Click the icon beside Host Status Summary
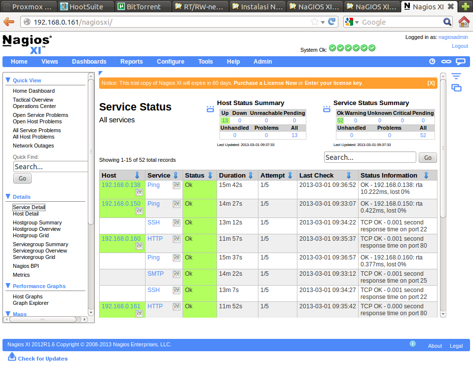Screen dimensions: 473x367 [210, 109]
